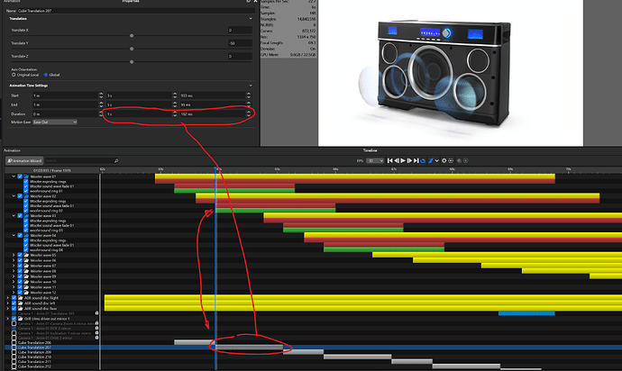This screenshot has width=622, height=371.
Task: Adjust the Translate Z slider handle
Action: click(x=132, y=62)
